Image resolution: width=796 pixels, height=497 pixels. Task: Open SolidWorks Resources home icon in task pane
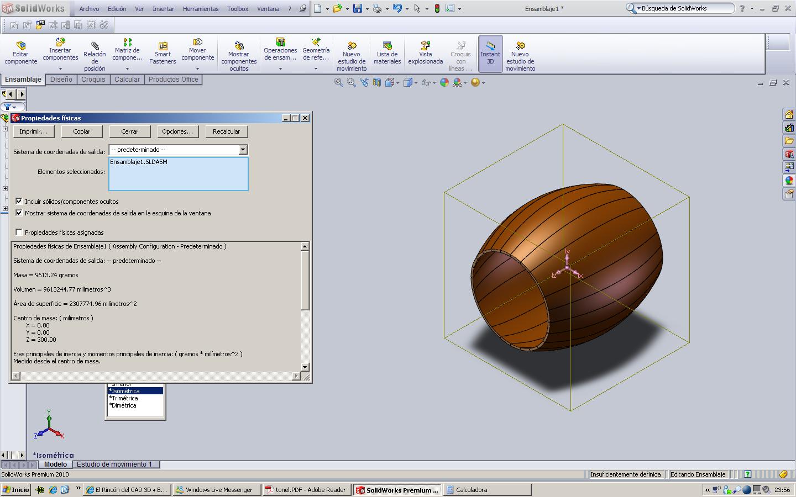pyautogui.click(x=789, y=114)
